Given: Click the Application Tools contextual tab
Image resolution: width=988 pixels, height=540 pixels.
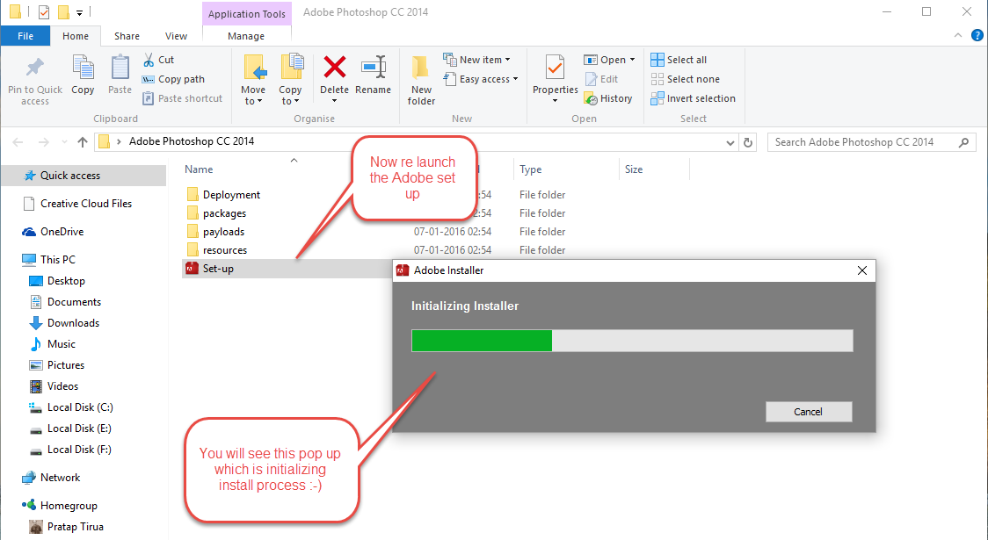Looking at the screenshot, I should (246, 14).
